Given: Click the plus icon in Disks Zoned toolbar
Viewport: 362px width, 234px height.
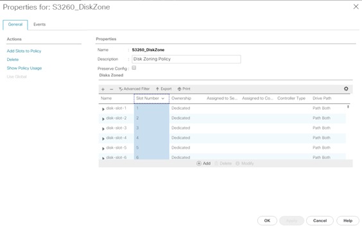Looking at the screenshot, I should point(103,89).
